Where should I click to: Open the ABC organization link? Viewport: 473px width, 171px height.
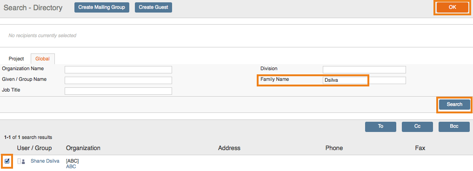click(x=71, y=166)
